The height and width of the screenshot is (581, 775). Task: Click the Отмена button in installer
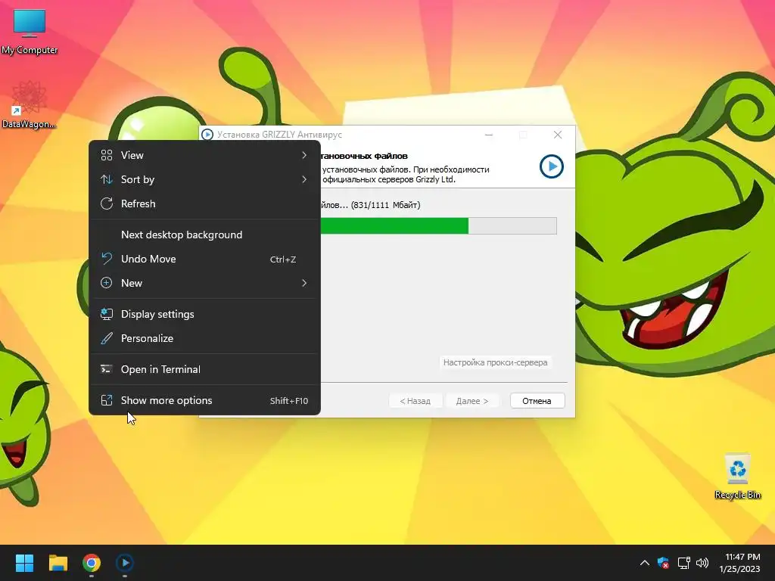coord(537,401)
